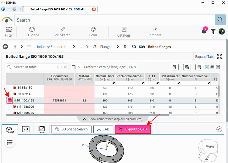Open the Color search option
228x163 pixels.
click(x=93, y=32)
